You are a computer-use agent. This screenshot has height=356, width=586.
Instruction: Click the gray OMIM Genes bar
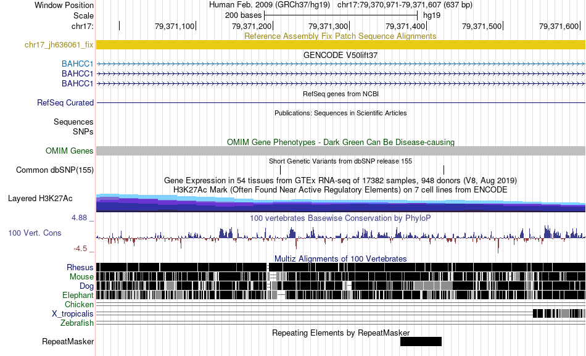click(x=340, y=151)
